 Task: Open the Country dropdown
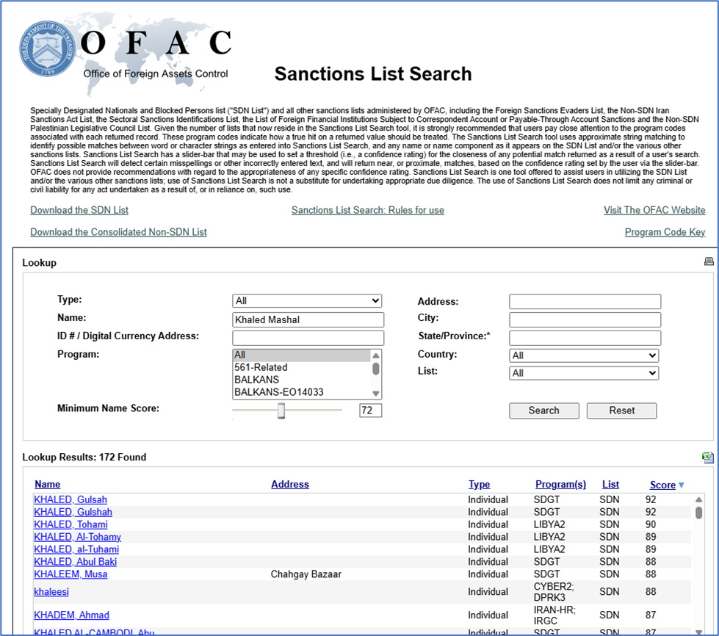tap(584, 355)
